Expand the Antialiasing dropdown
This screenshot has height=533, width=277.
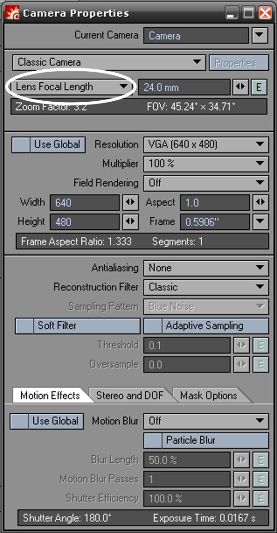tap(206, 268)
